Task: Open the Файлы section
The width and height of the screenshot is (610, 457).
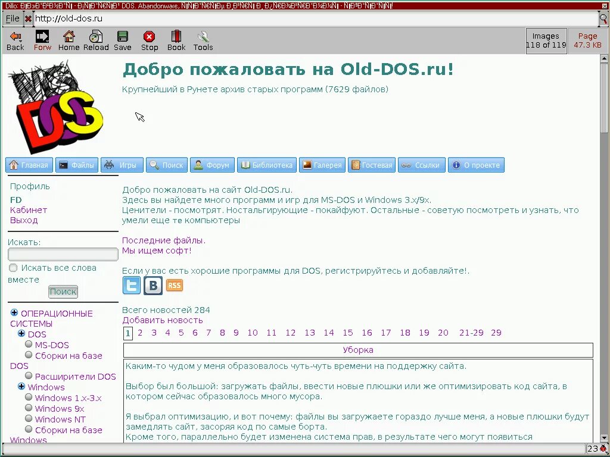Action: [77, 165]
